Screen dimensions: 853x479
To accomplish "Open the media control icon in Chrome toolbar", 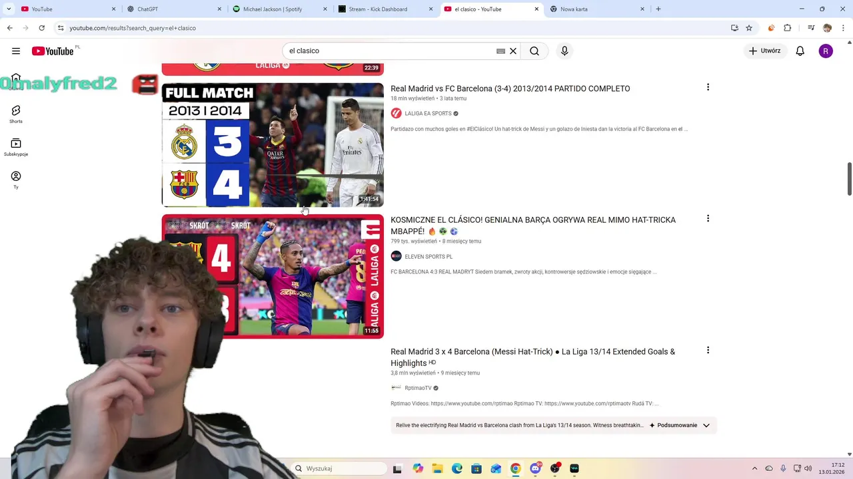I will click(x=811, y=28).
